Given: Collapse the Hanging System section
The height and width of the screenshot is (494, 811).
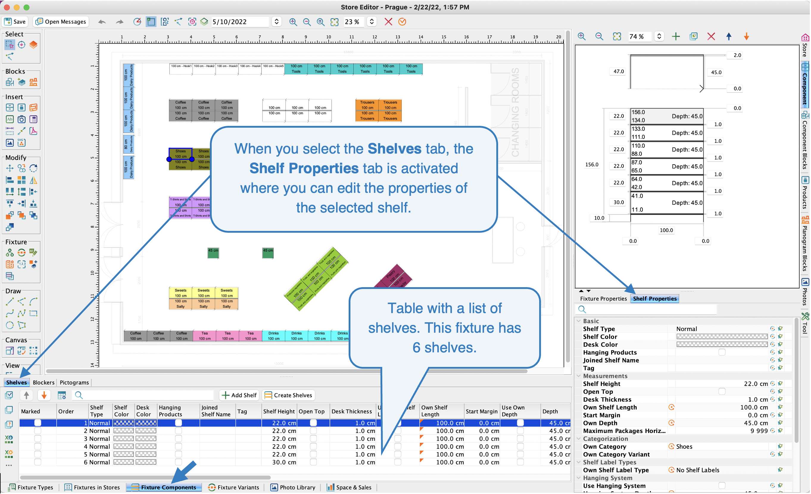Looking at the screenshot, I should (579, 478).
